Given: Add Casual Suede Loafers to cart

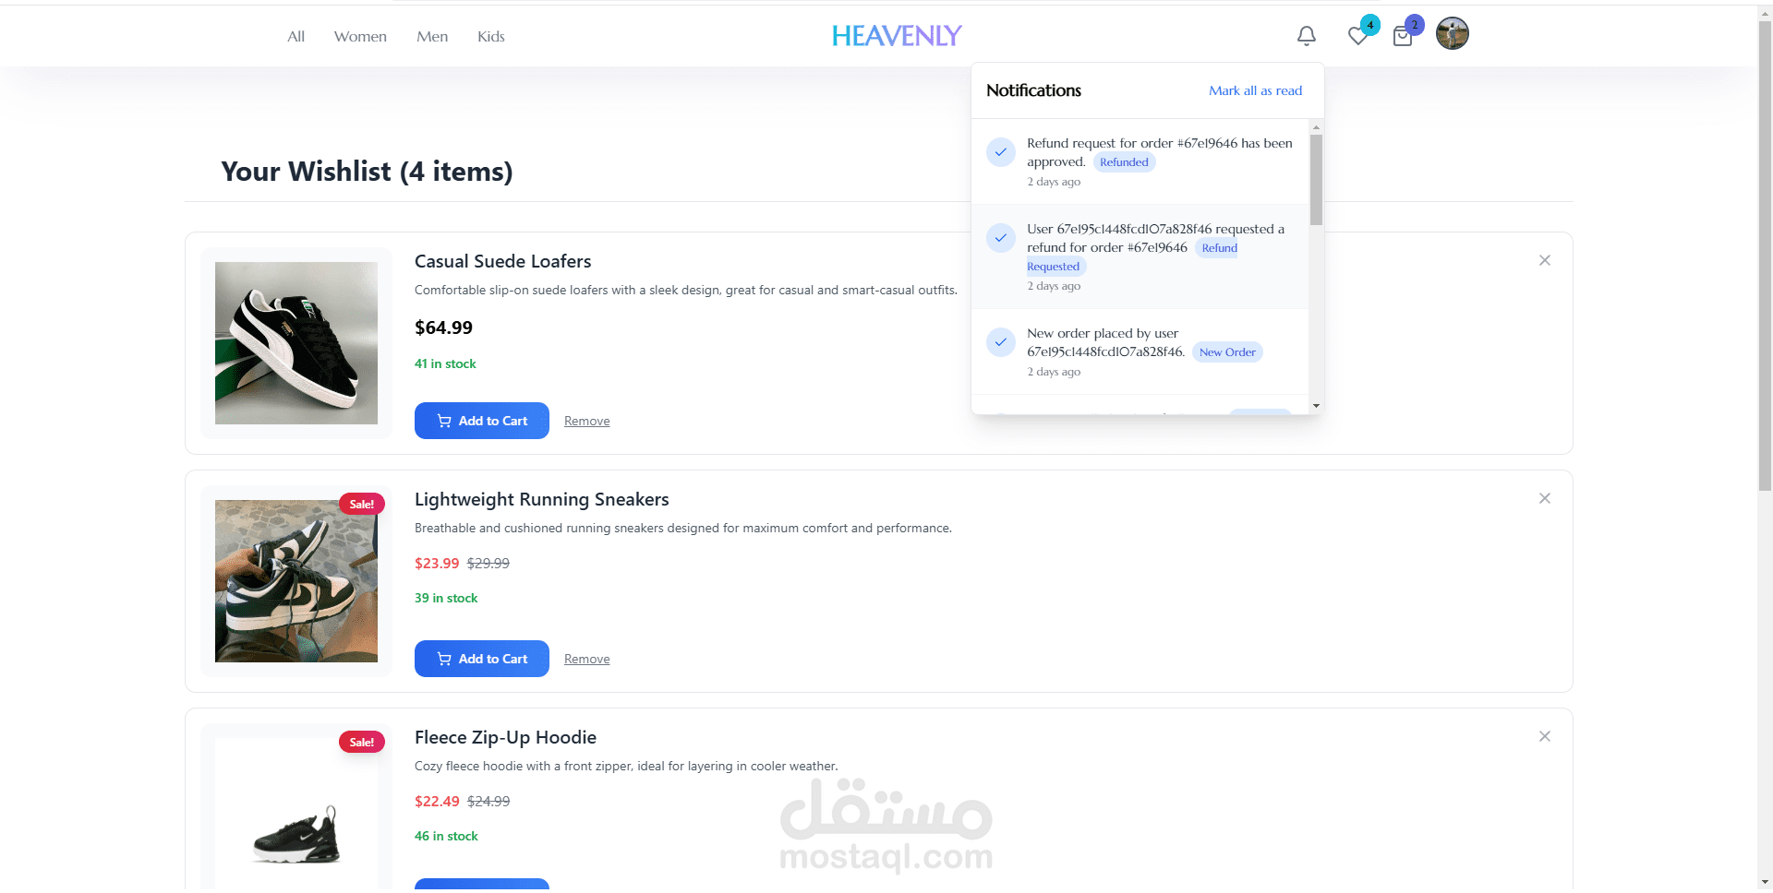Looking at the screenshot, I should pos(482,421).
